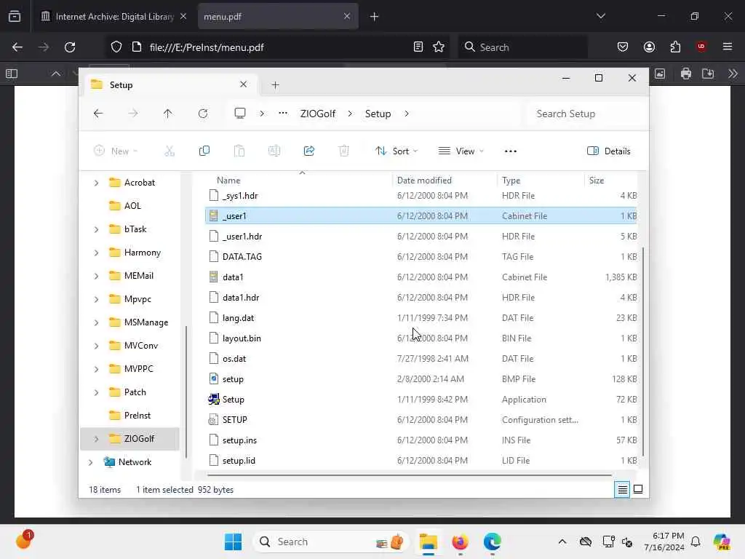Image resolution: width=745 pixels, height=559 pixels.
Task: Switch to the Internet Archive tab
Action: [x=113, y=17]
